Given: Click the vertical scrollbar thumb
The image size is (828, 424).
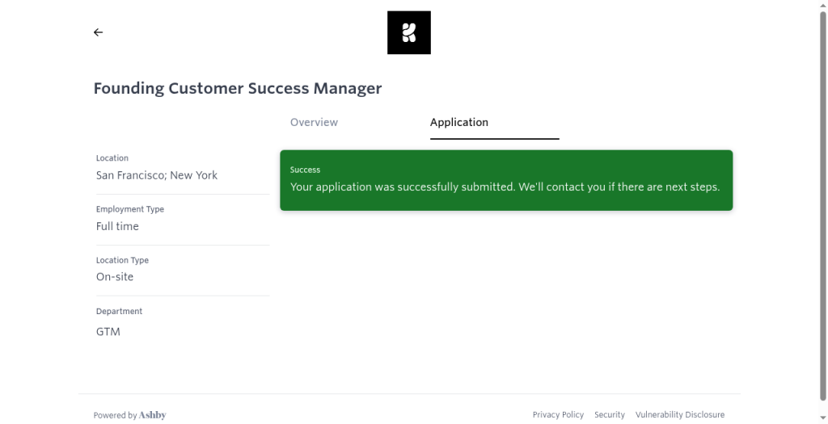Looking at the screenshot, I should (822, 206).
